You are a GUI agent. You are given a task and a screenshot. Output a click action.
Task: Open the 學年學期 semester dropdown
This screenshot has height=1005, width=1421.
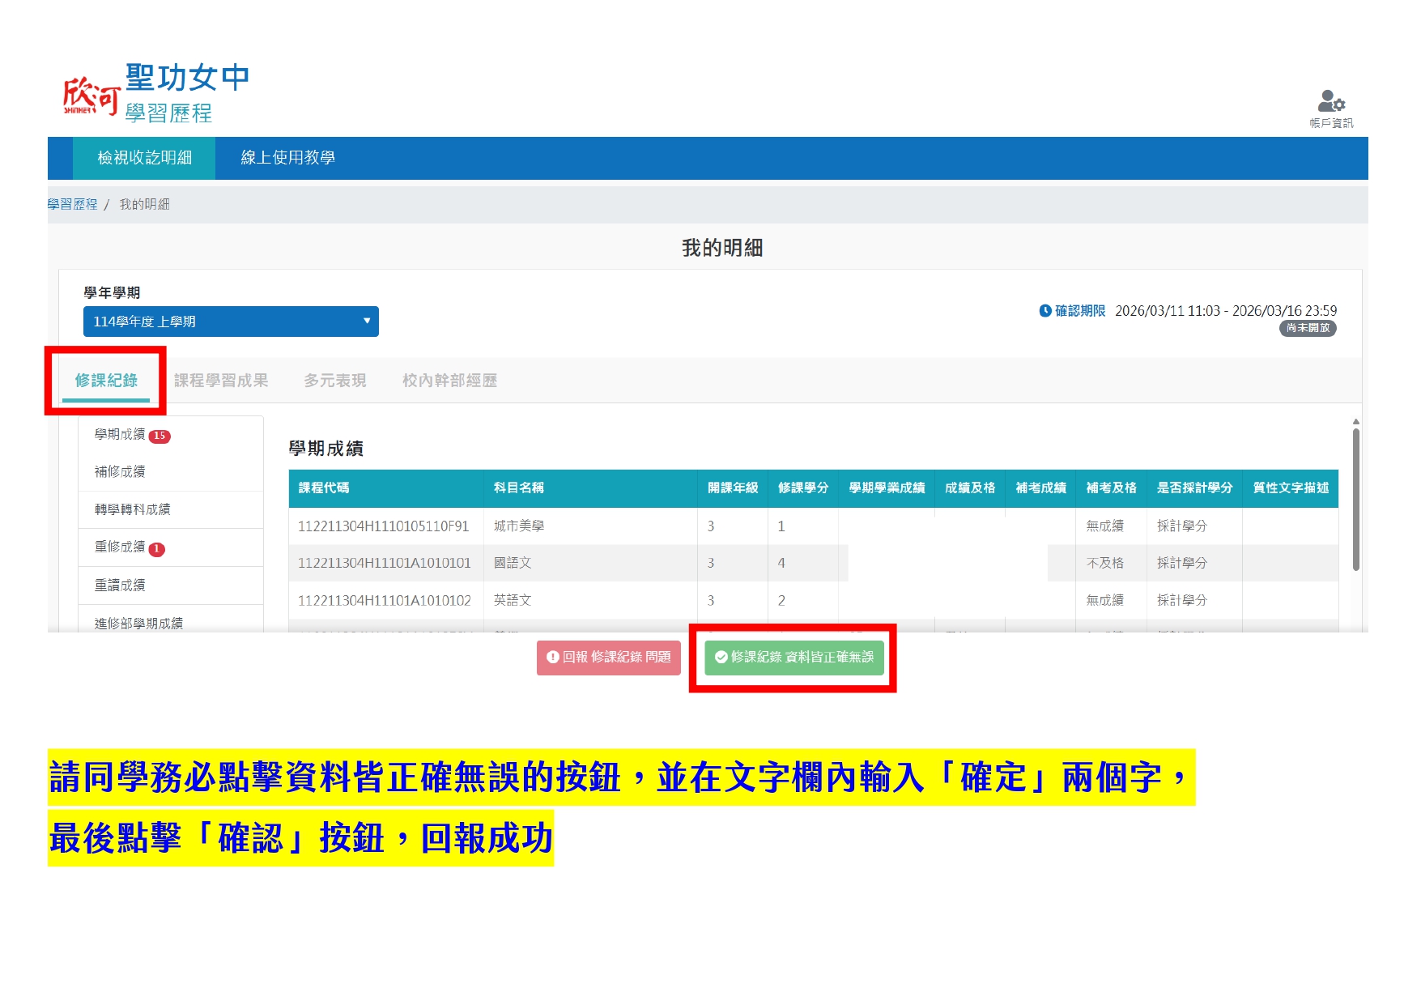pos(231,322)
